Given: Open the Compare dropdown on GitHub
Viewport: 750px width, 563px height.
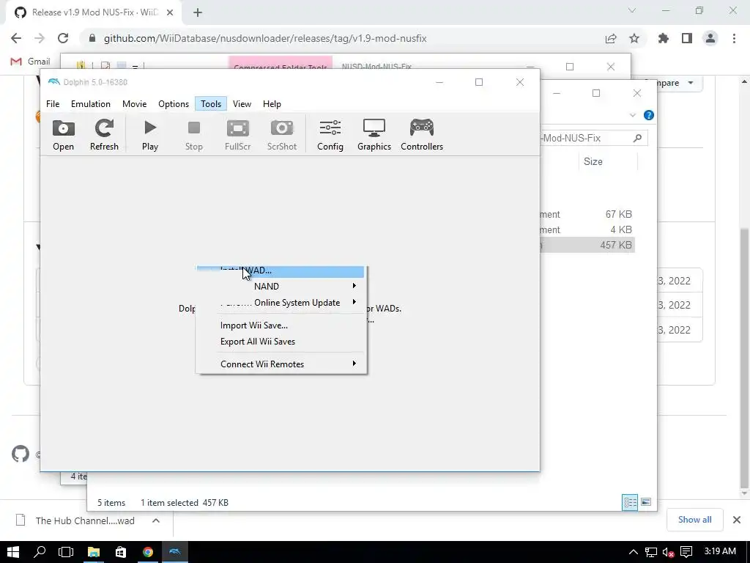Looking at the screenshot, I should [679, 83].
